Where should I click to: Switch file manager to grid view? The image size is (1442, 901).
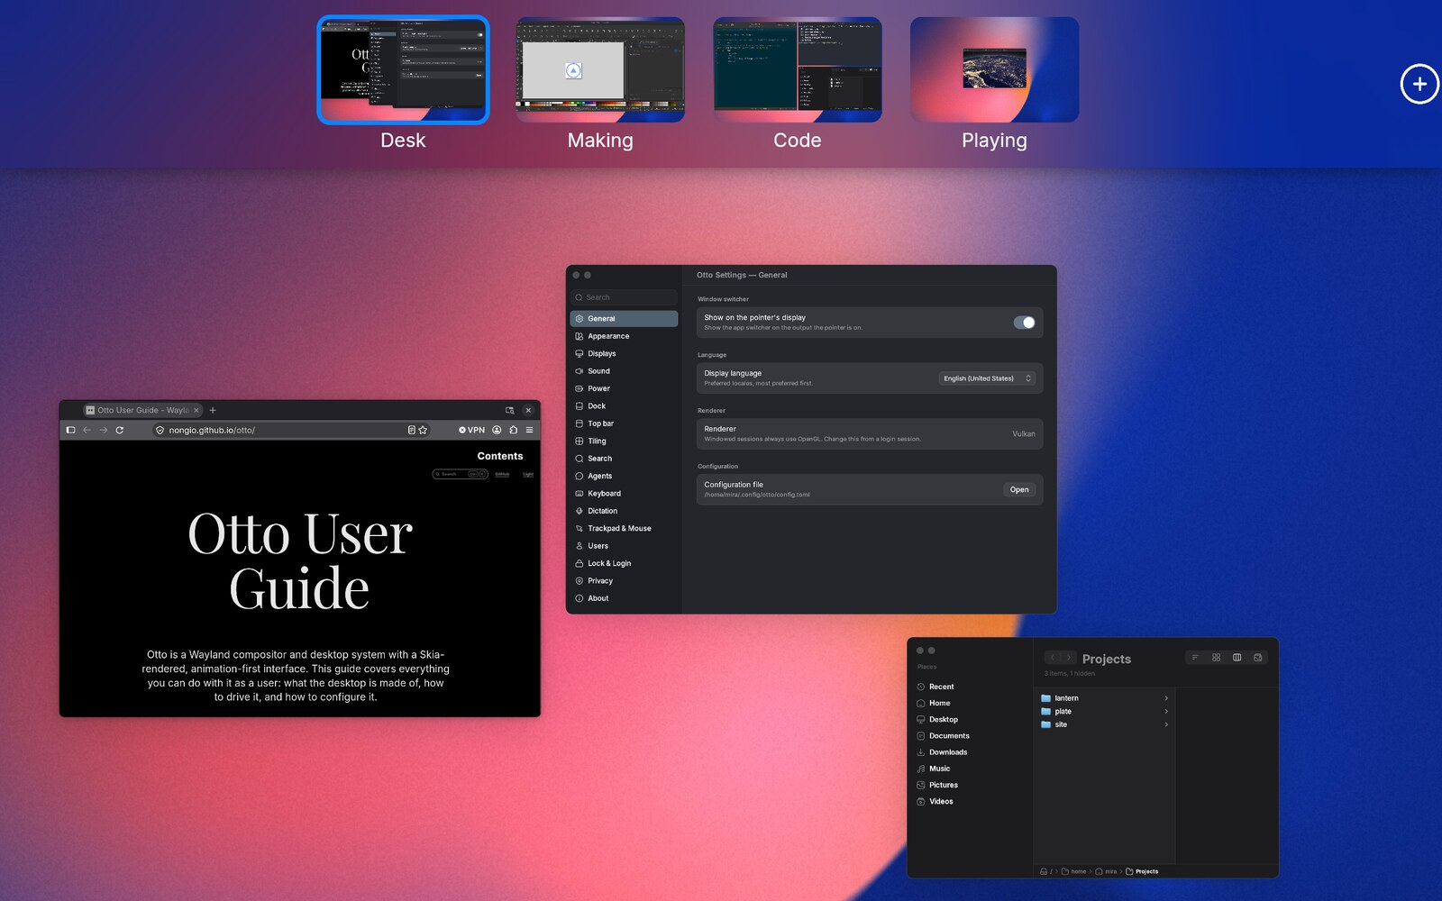1216,658
